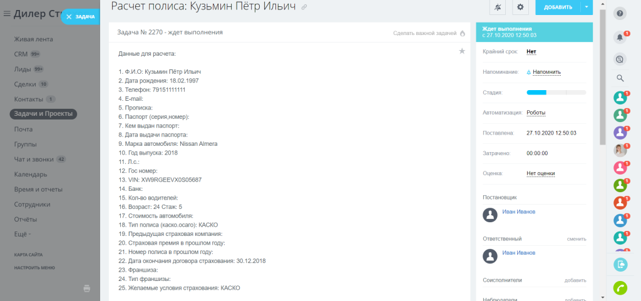Viewport: 641px width, 301px height.
Task: Click Сделать важной задачей text
Action: pyautogui.click(x=425, y=33)
